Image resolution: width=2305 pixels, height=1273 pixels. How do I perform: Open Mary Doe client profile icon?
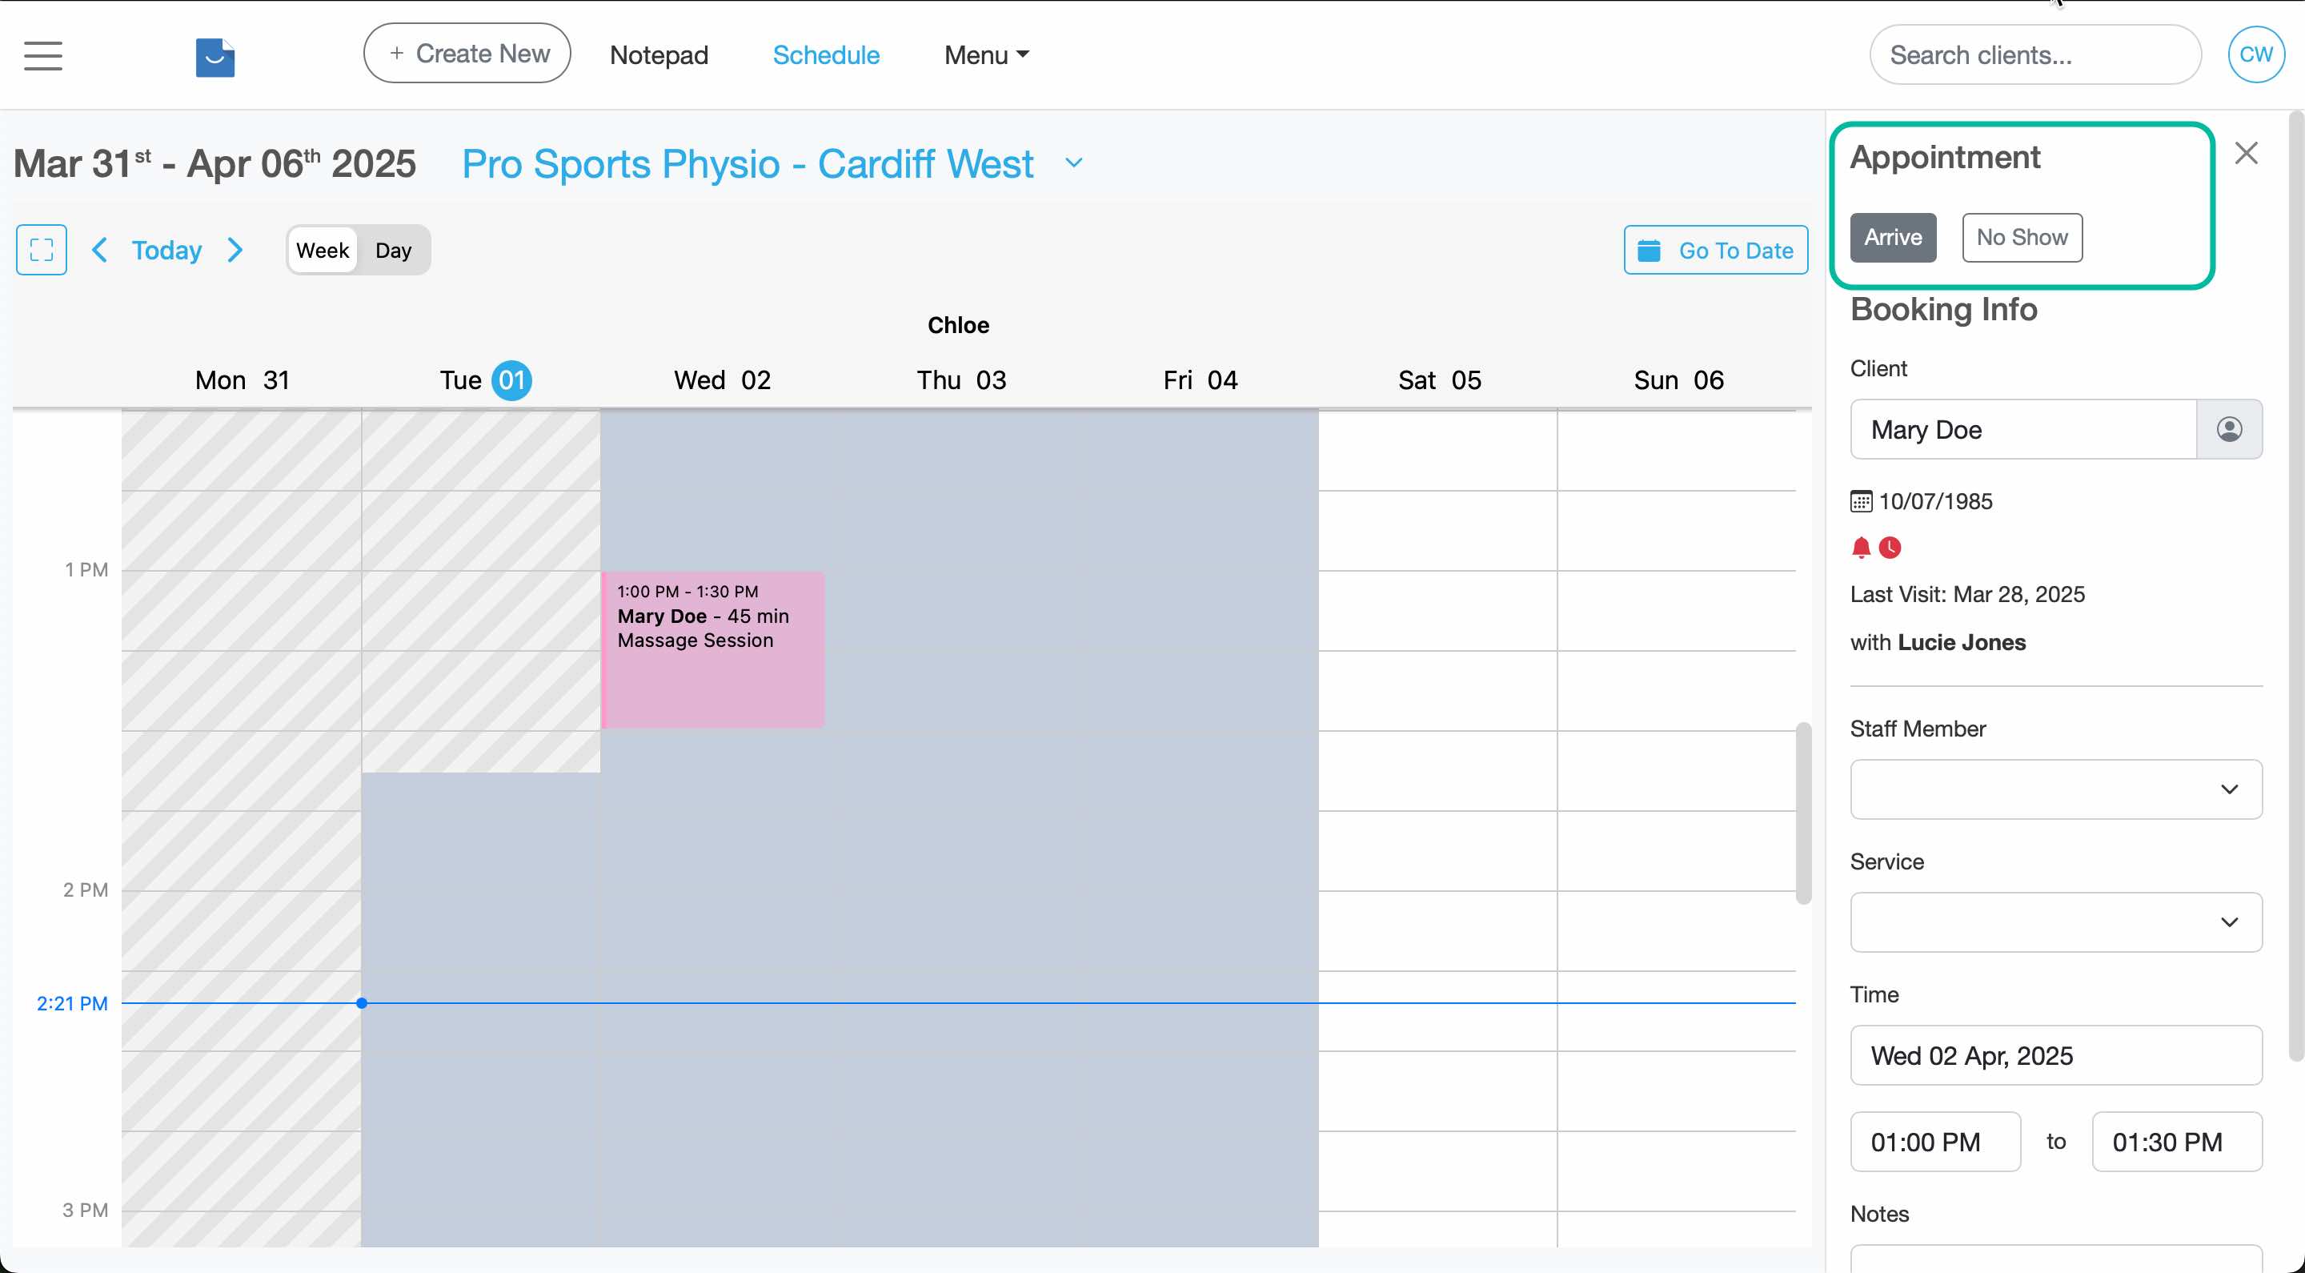(2229, 430)
